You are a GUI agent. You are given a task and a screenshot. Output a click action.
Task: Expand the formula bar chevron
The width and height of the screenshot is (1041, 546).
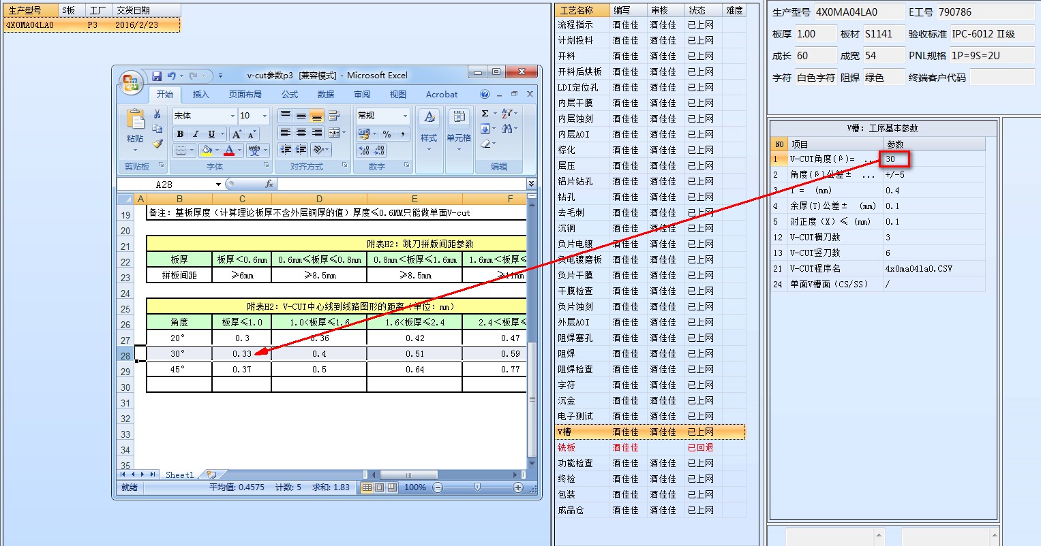pos(531,184)
